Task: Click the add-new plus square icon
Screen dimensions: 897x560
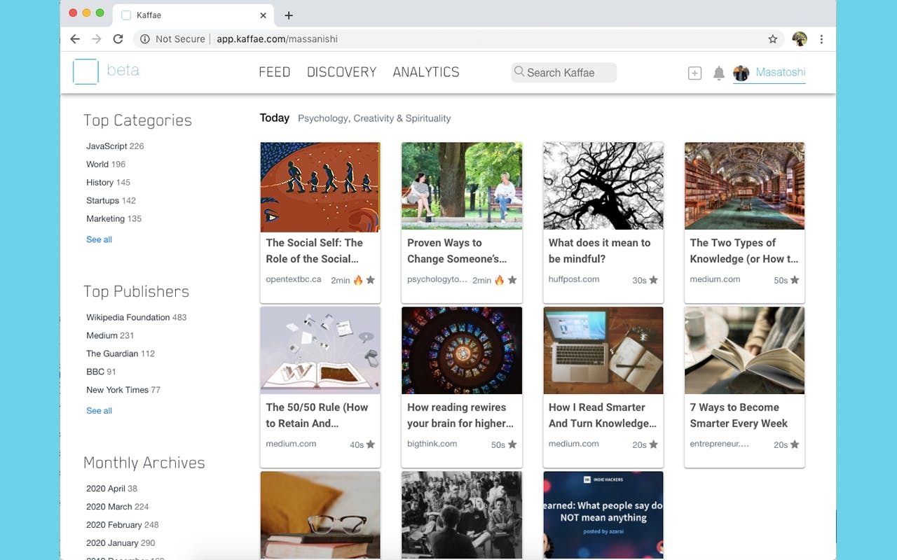Action: click(694, 73)
